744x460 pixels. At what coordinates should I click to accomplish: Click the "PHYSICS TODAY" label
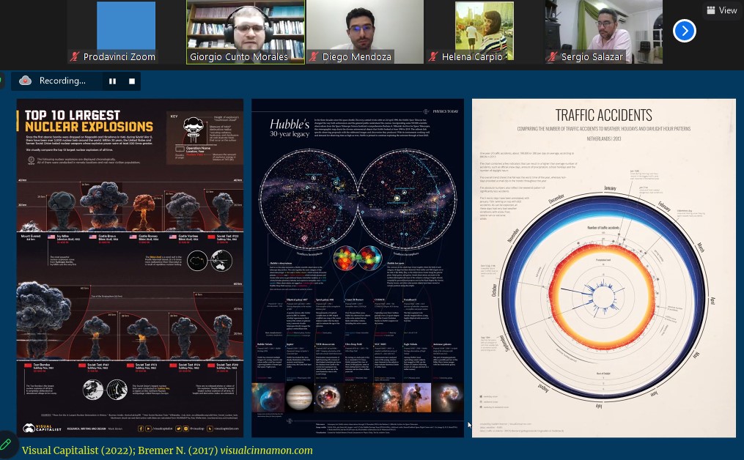click(x=445, y=111)
